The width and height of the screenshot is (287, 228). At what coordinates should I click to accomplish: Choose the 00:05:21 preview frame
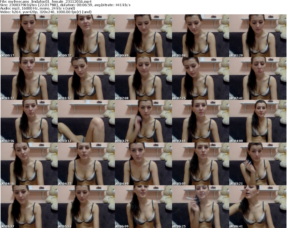click(258, 164)
